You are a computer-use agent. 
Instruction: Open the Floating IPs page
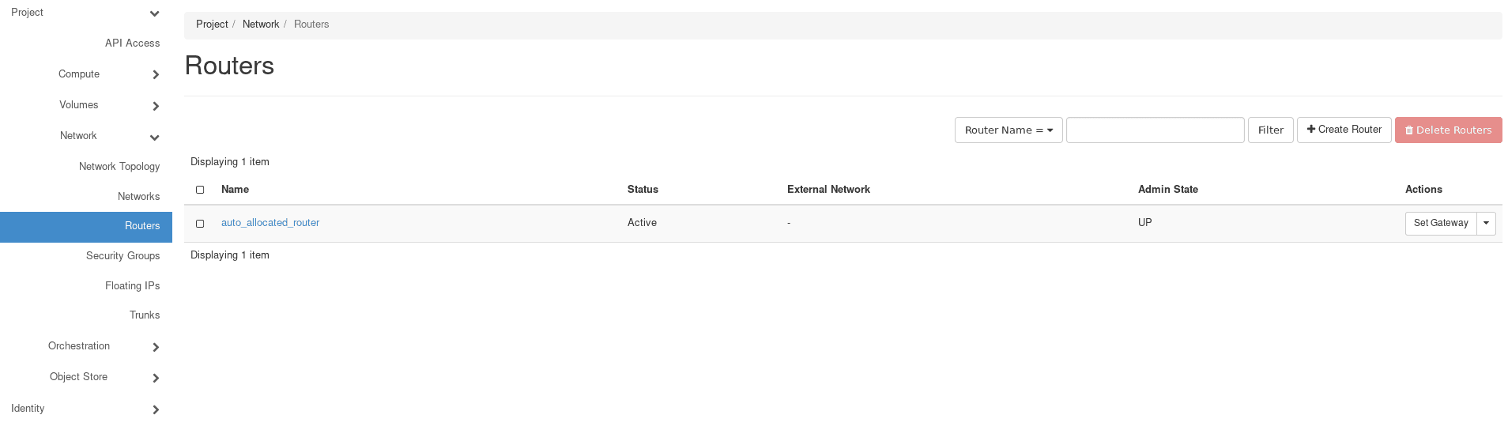pyautogui.click(x=132, y=286)
